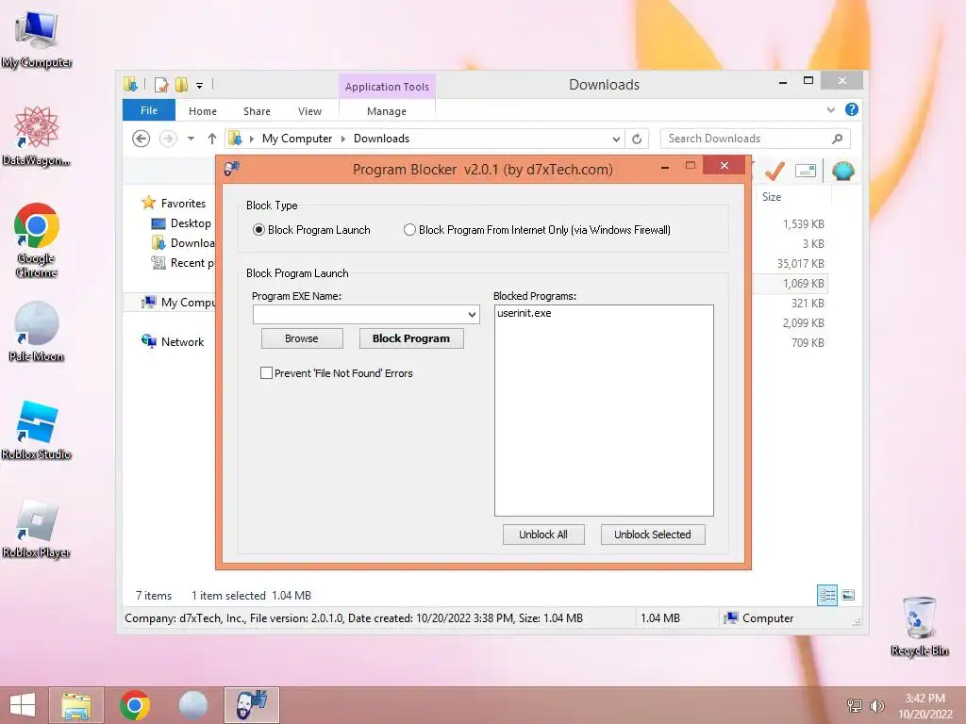Open the recent locations dropdown arrow
This screenshot has width=966, height=724.
(x=191, y=139)
